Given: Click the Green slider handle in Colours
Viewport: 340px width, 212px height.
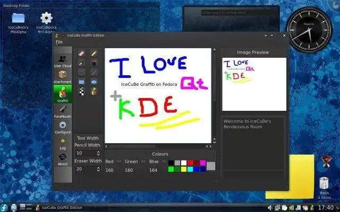Looking at the screenshot, I should click(143, 162).
